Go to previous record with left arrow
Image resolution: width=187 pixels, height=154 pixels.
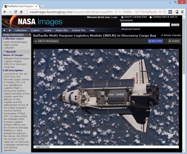click(x=4, y=30)
